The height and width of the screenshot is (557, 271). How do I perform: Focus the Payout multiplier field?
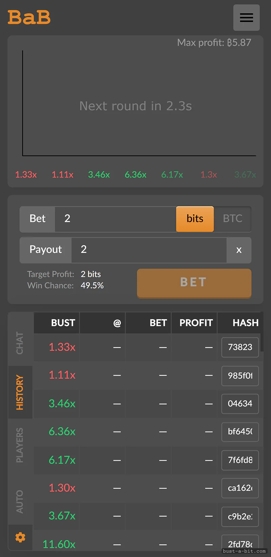[149, 250]
